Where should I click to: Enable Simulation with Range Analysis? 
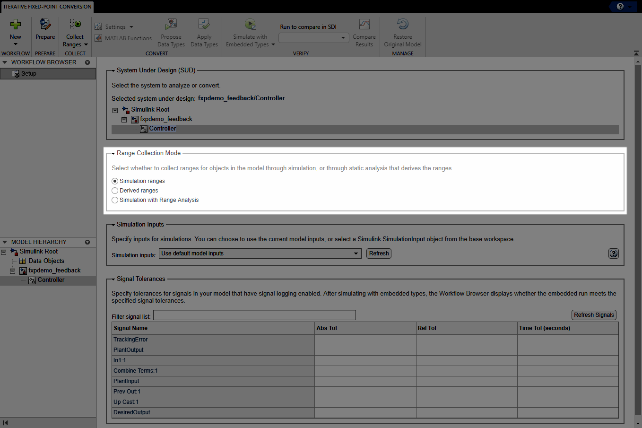[114, 200]
